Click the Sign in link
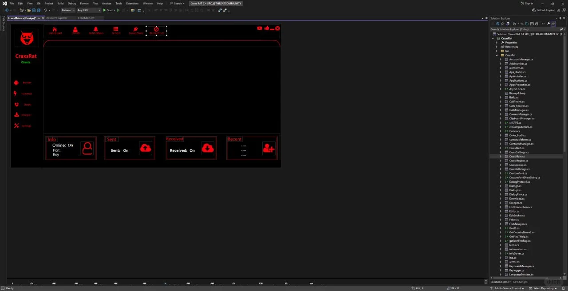 click(x=527, y=3)
